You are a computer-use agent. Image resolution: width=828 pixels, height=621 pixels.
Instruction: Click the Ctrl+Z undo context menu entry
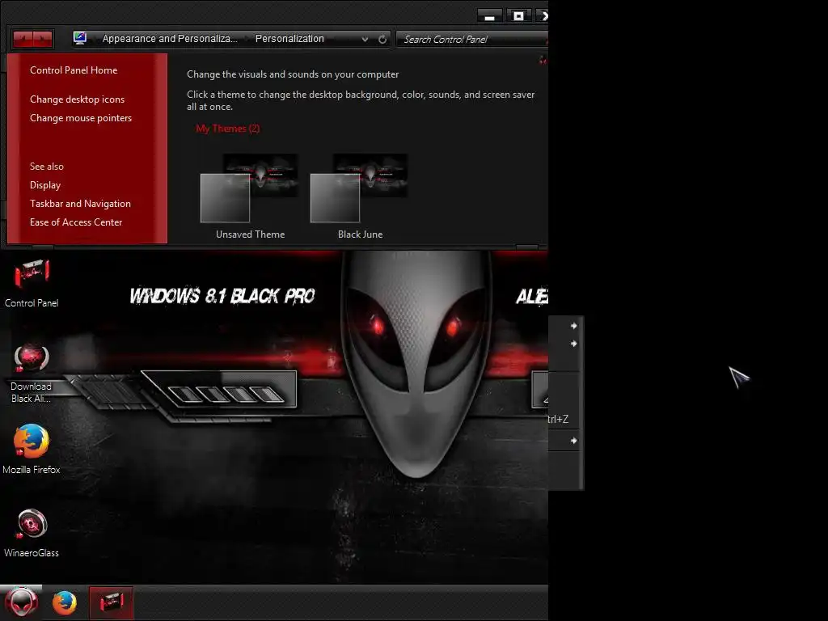tap(564, 419)
